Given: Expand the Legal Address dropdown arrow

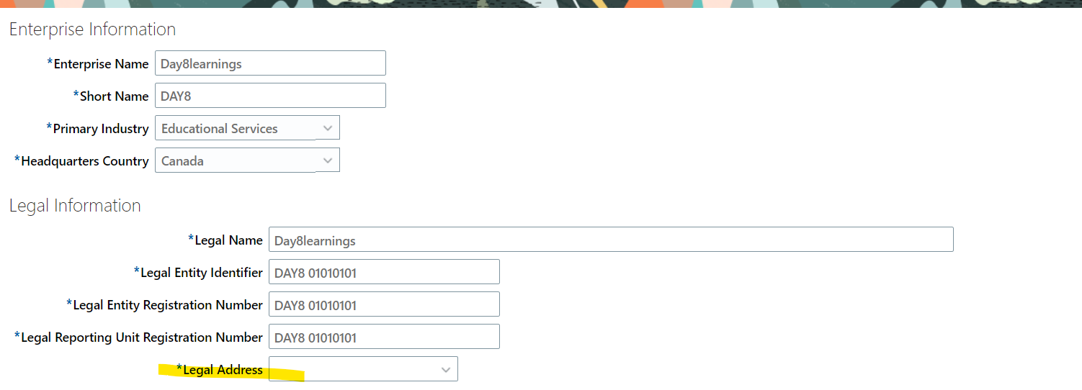Looking at the screenshot, I should coord(446,370).
